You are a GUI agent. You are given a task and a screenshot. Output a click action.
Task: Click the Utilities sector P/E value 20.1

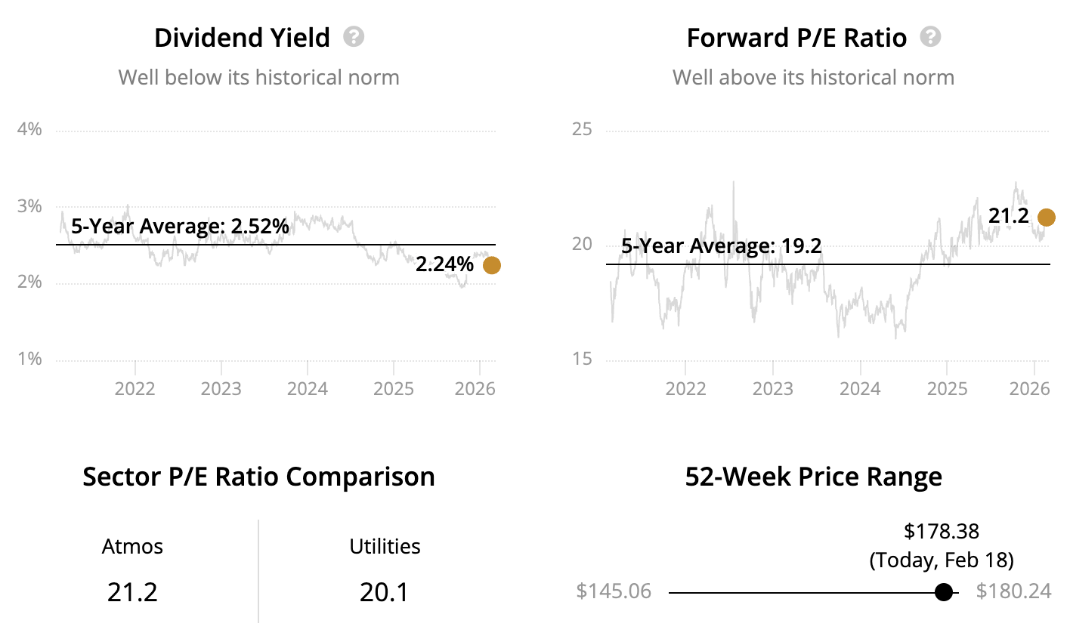click(384, 592)
